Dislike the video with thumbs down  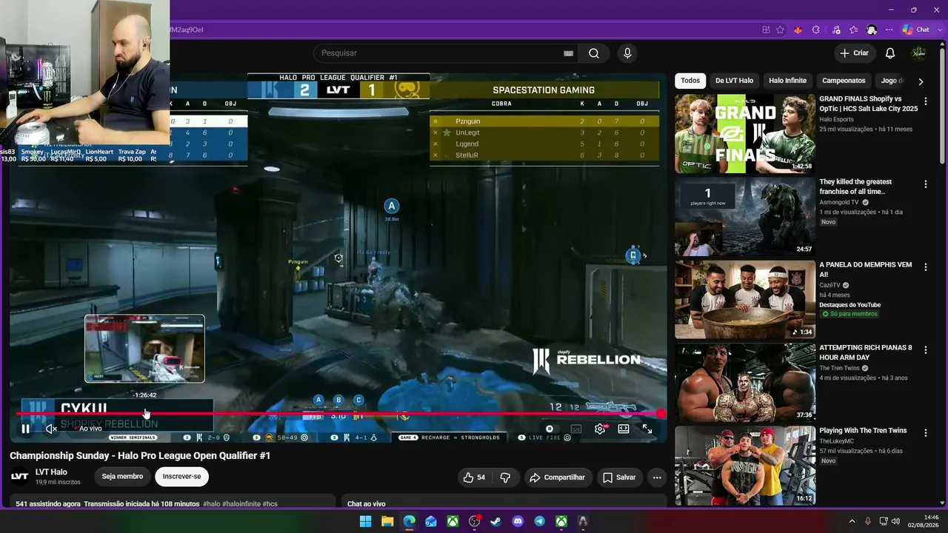coord(505,477)
